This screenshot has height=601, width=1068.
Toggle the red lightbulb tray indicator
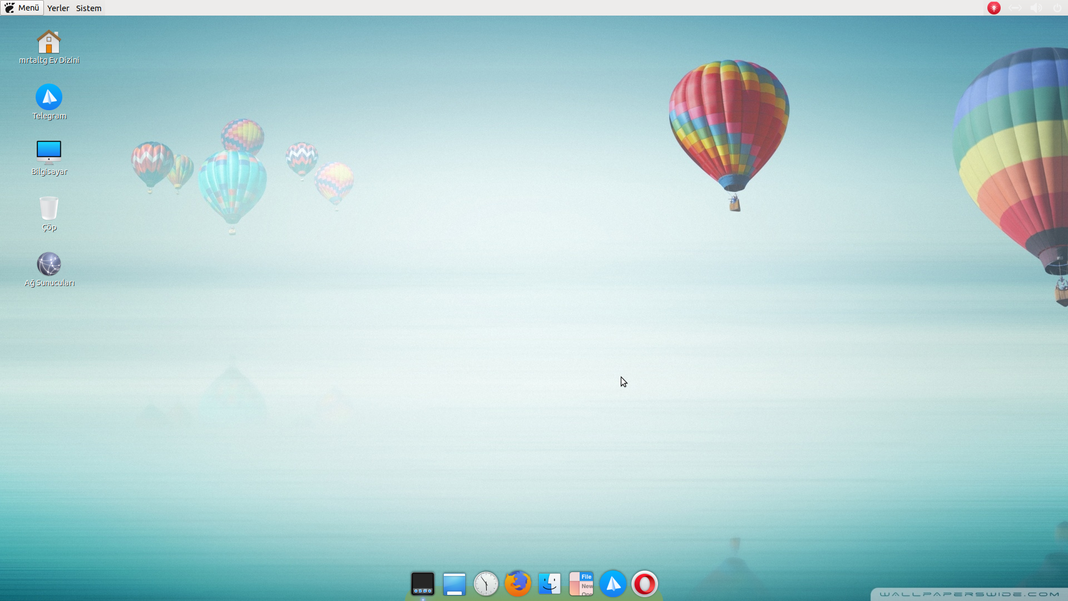(x=994, y=8)
